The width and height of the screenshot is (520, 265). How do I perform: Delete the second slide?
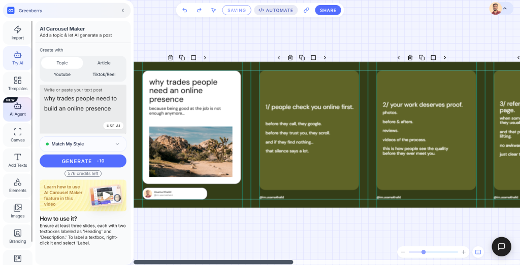(290, 58)
